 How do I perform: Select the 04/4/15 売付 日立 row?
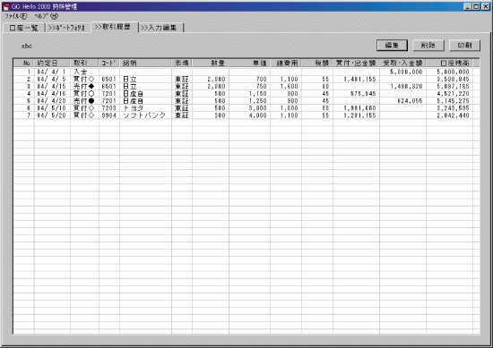[243, 86]
